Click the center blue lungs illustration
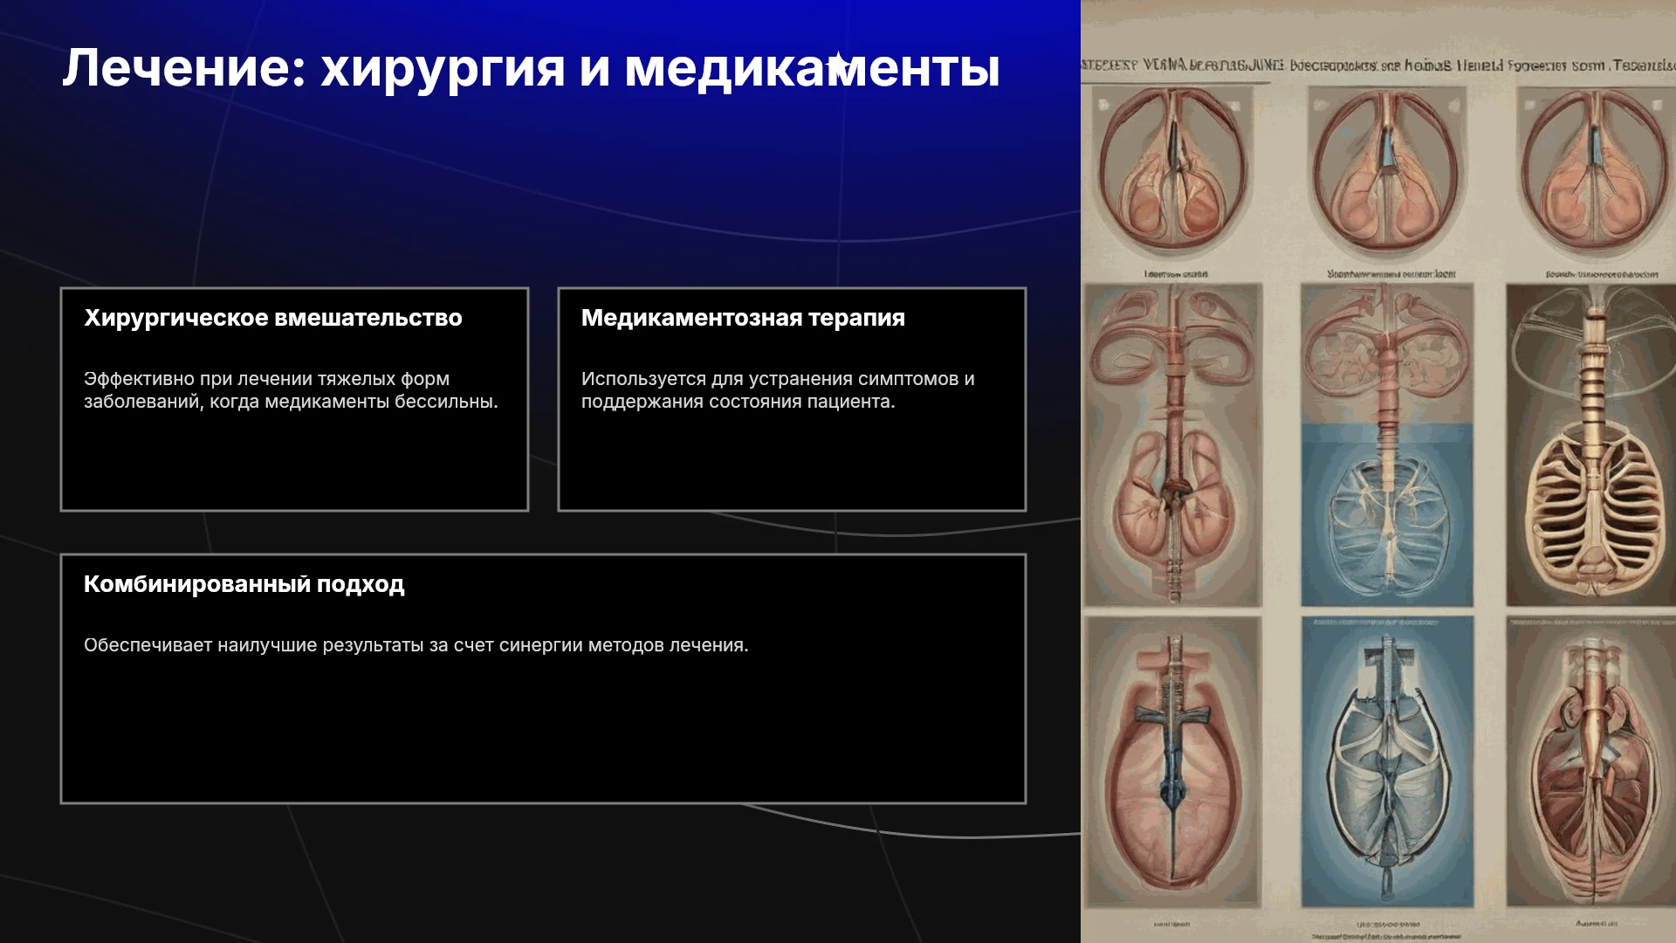1676x943 pixels. (x=1387, y=445)
